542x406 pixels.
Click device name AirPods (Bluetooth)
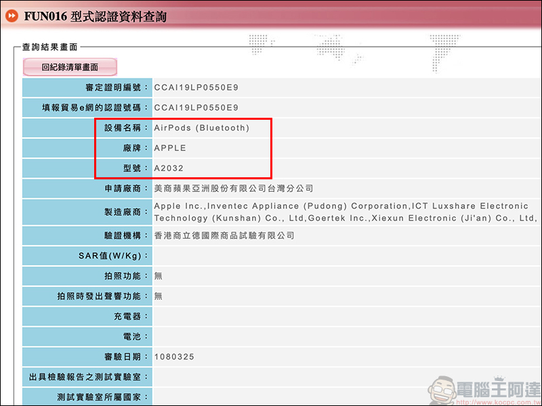pos(201,128)
